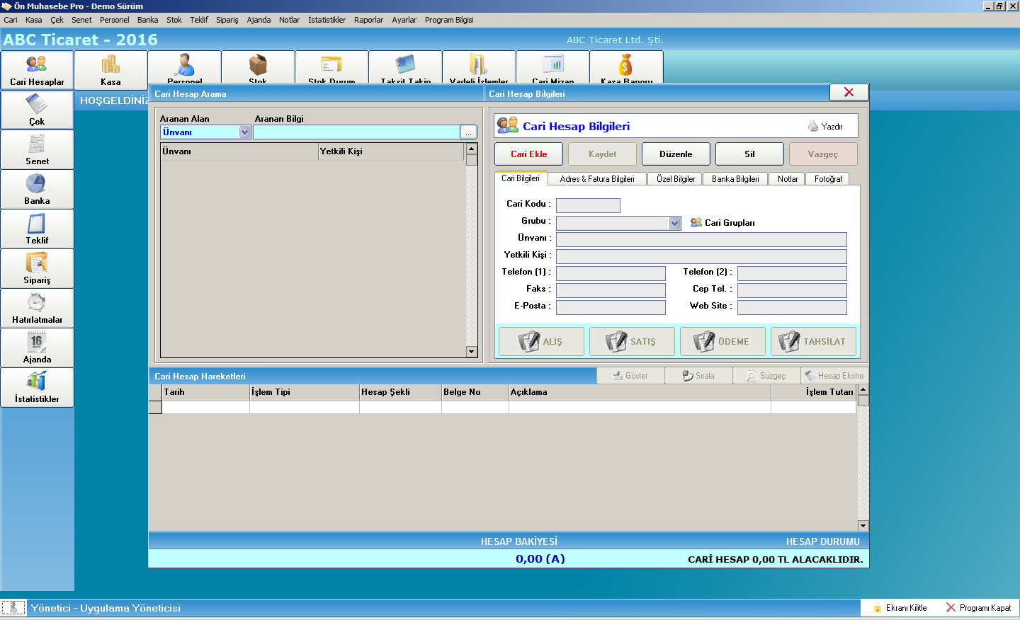Switch to Fotoğraf tab

point(828,179)
